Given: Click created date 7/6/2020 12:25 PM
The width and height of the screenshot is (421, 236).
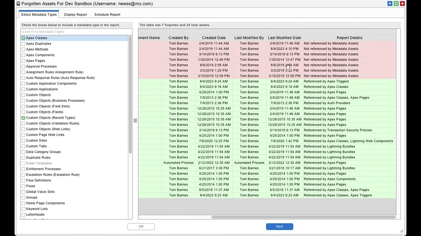Looking at the screenshot, I should (x=214, y=141).
